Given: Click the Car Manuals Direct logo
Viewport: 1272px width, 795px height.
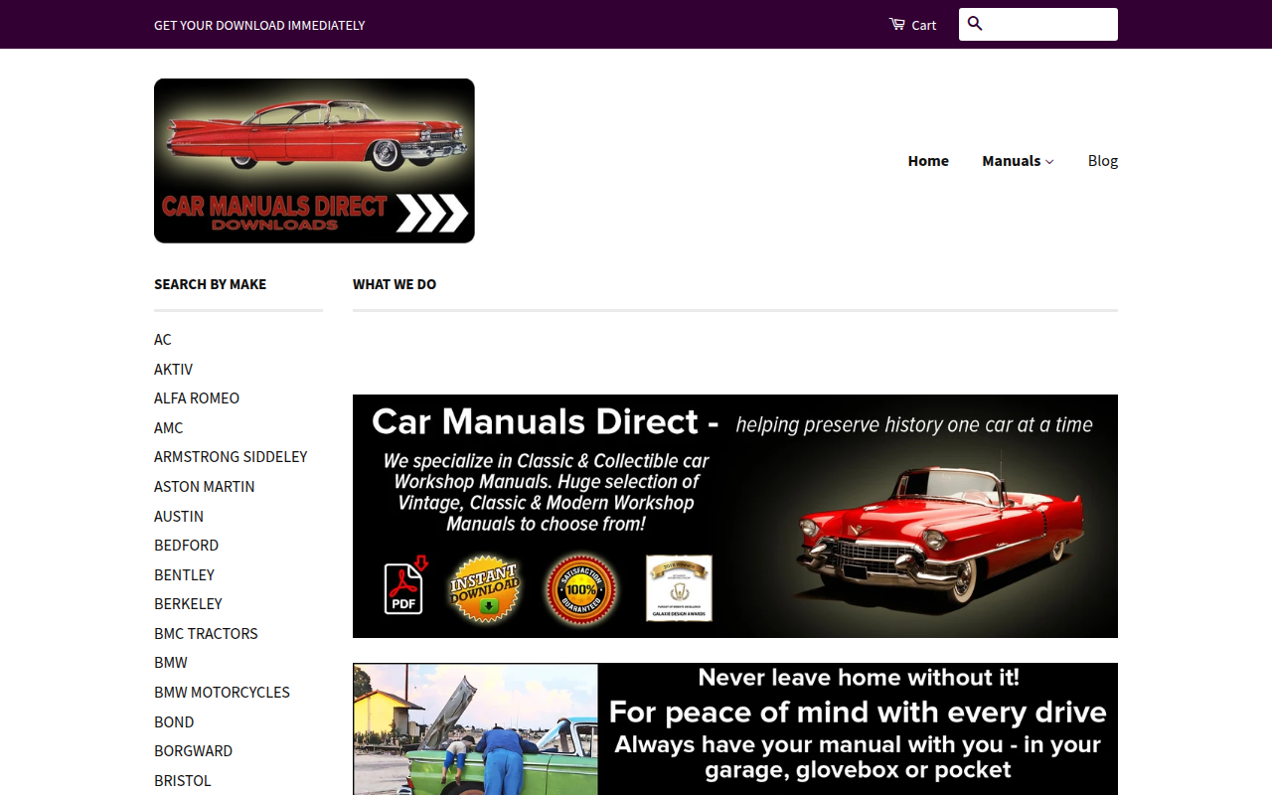Looking at the screenshot, I should [314, 161].
